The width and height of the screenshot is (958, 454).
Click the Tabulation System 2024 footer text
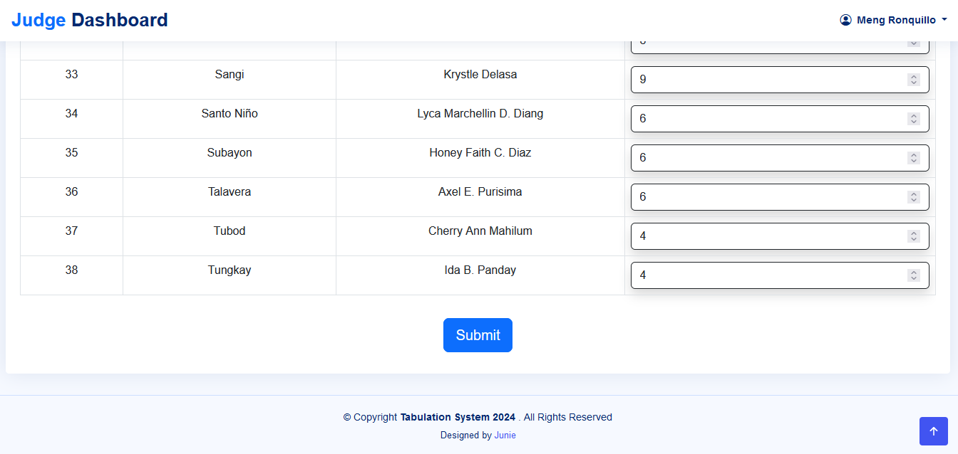(458, 417)
